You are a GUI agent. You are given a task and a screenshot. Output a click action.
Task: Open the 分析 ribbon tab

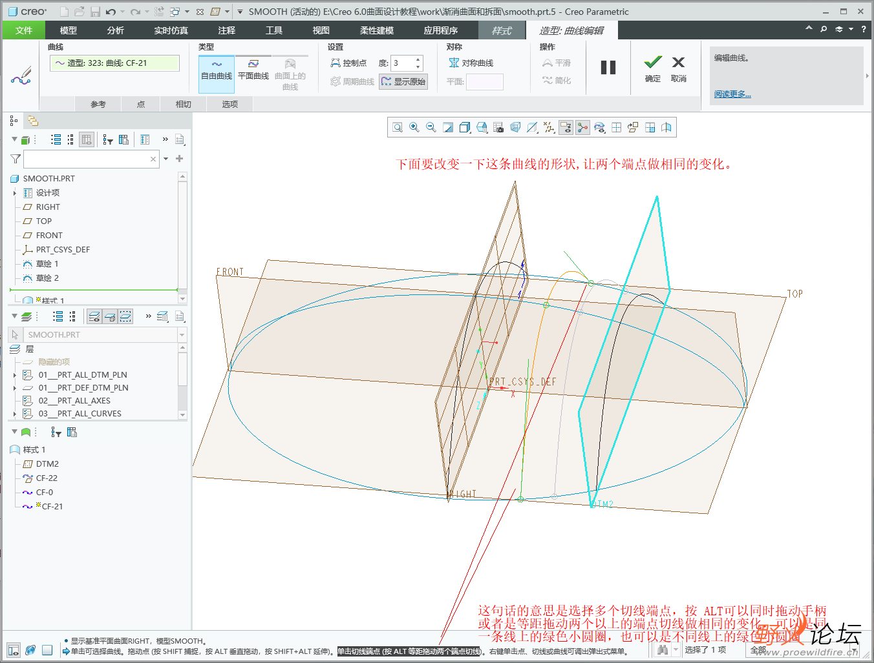point(116,30)
